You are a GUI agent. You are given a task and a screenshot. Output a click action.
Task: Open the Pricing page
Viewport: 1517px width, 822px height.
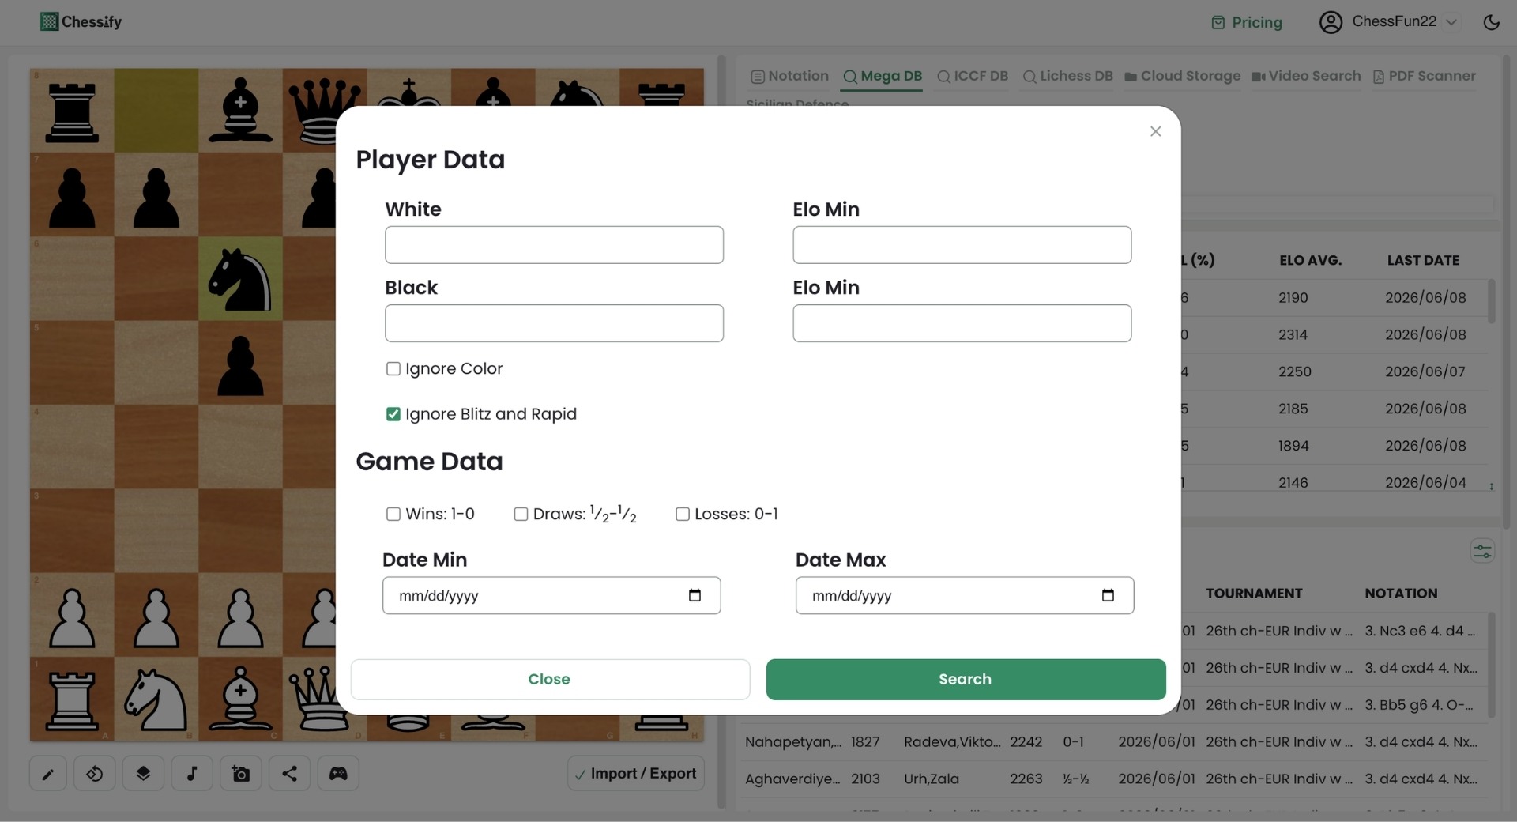(x=1247, y=22)
